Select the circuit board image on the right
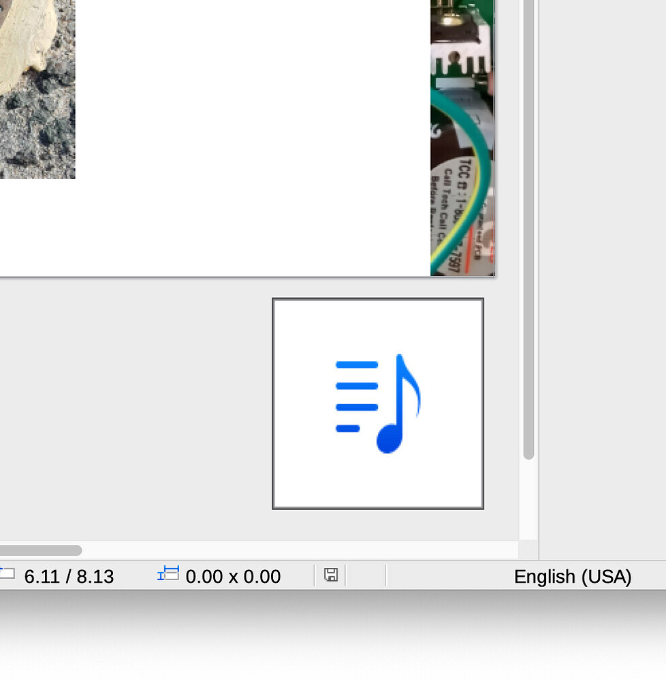666x681 pixels. click(x=462, y=136)
